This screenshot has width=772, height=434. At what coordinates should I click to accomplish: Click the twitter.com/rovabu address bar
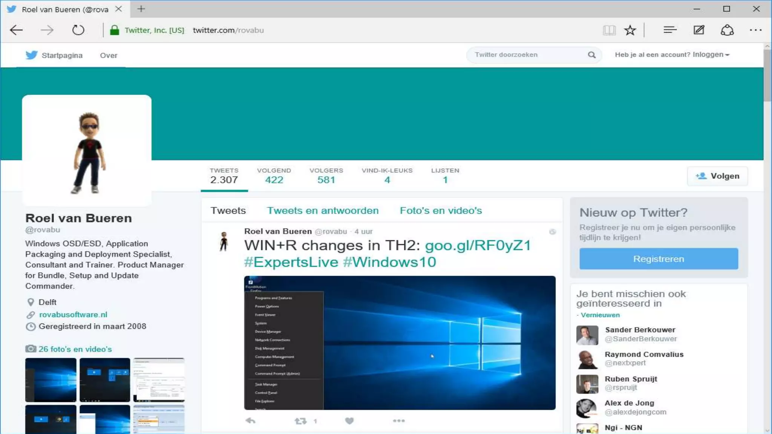point(228,30)
